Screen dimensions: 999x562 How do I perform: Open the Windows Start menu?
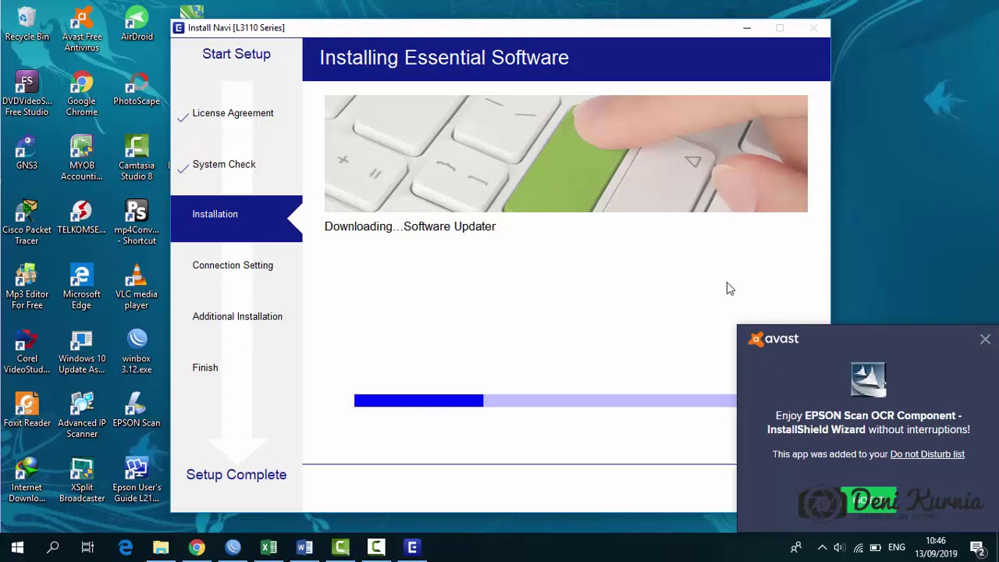point(17,547)
